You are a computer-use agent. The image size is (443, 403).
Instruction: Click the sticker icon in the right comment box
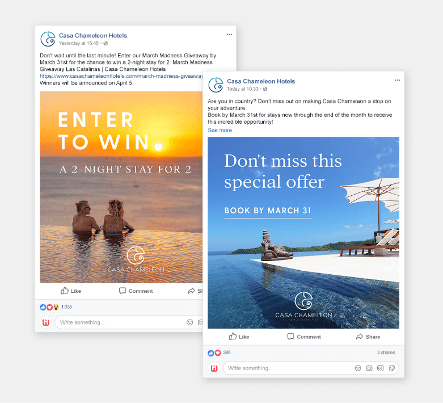(x=392, y=368)
